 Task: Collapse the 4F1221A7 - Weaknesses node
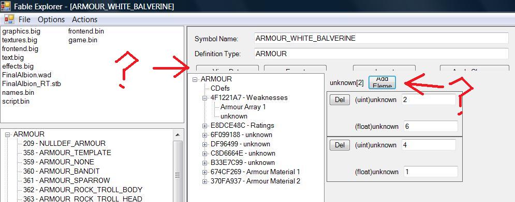tap(205, 98)
